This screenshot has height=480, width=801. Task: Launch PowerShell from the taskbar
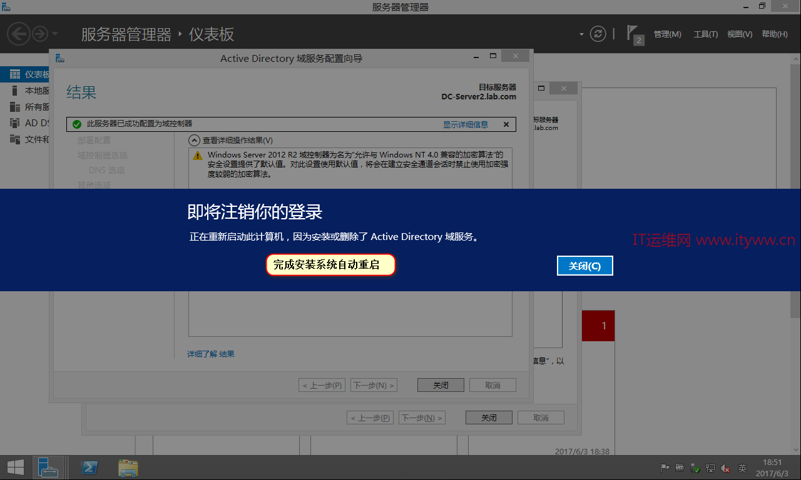pos(89,467)
